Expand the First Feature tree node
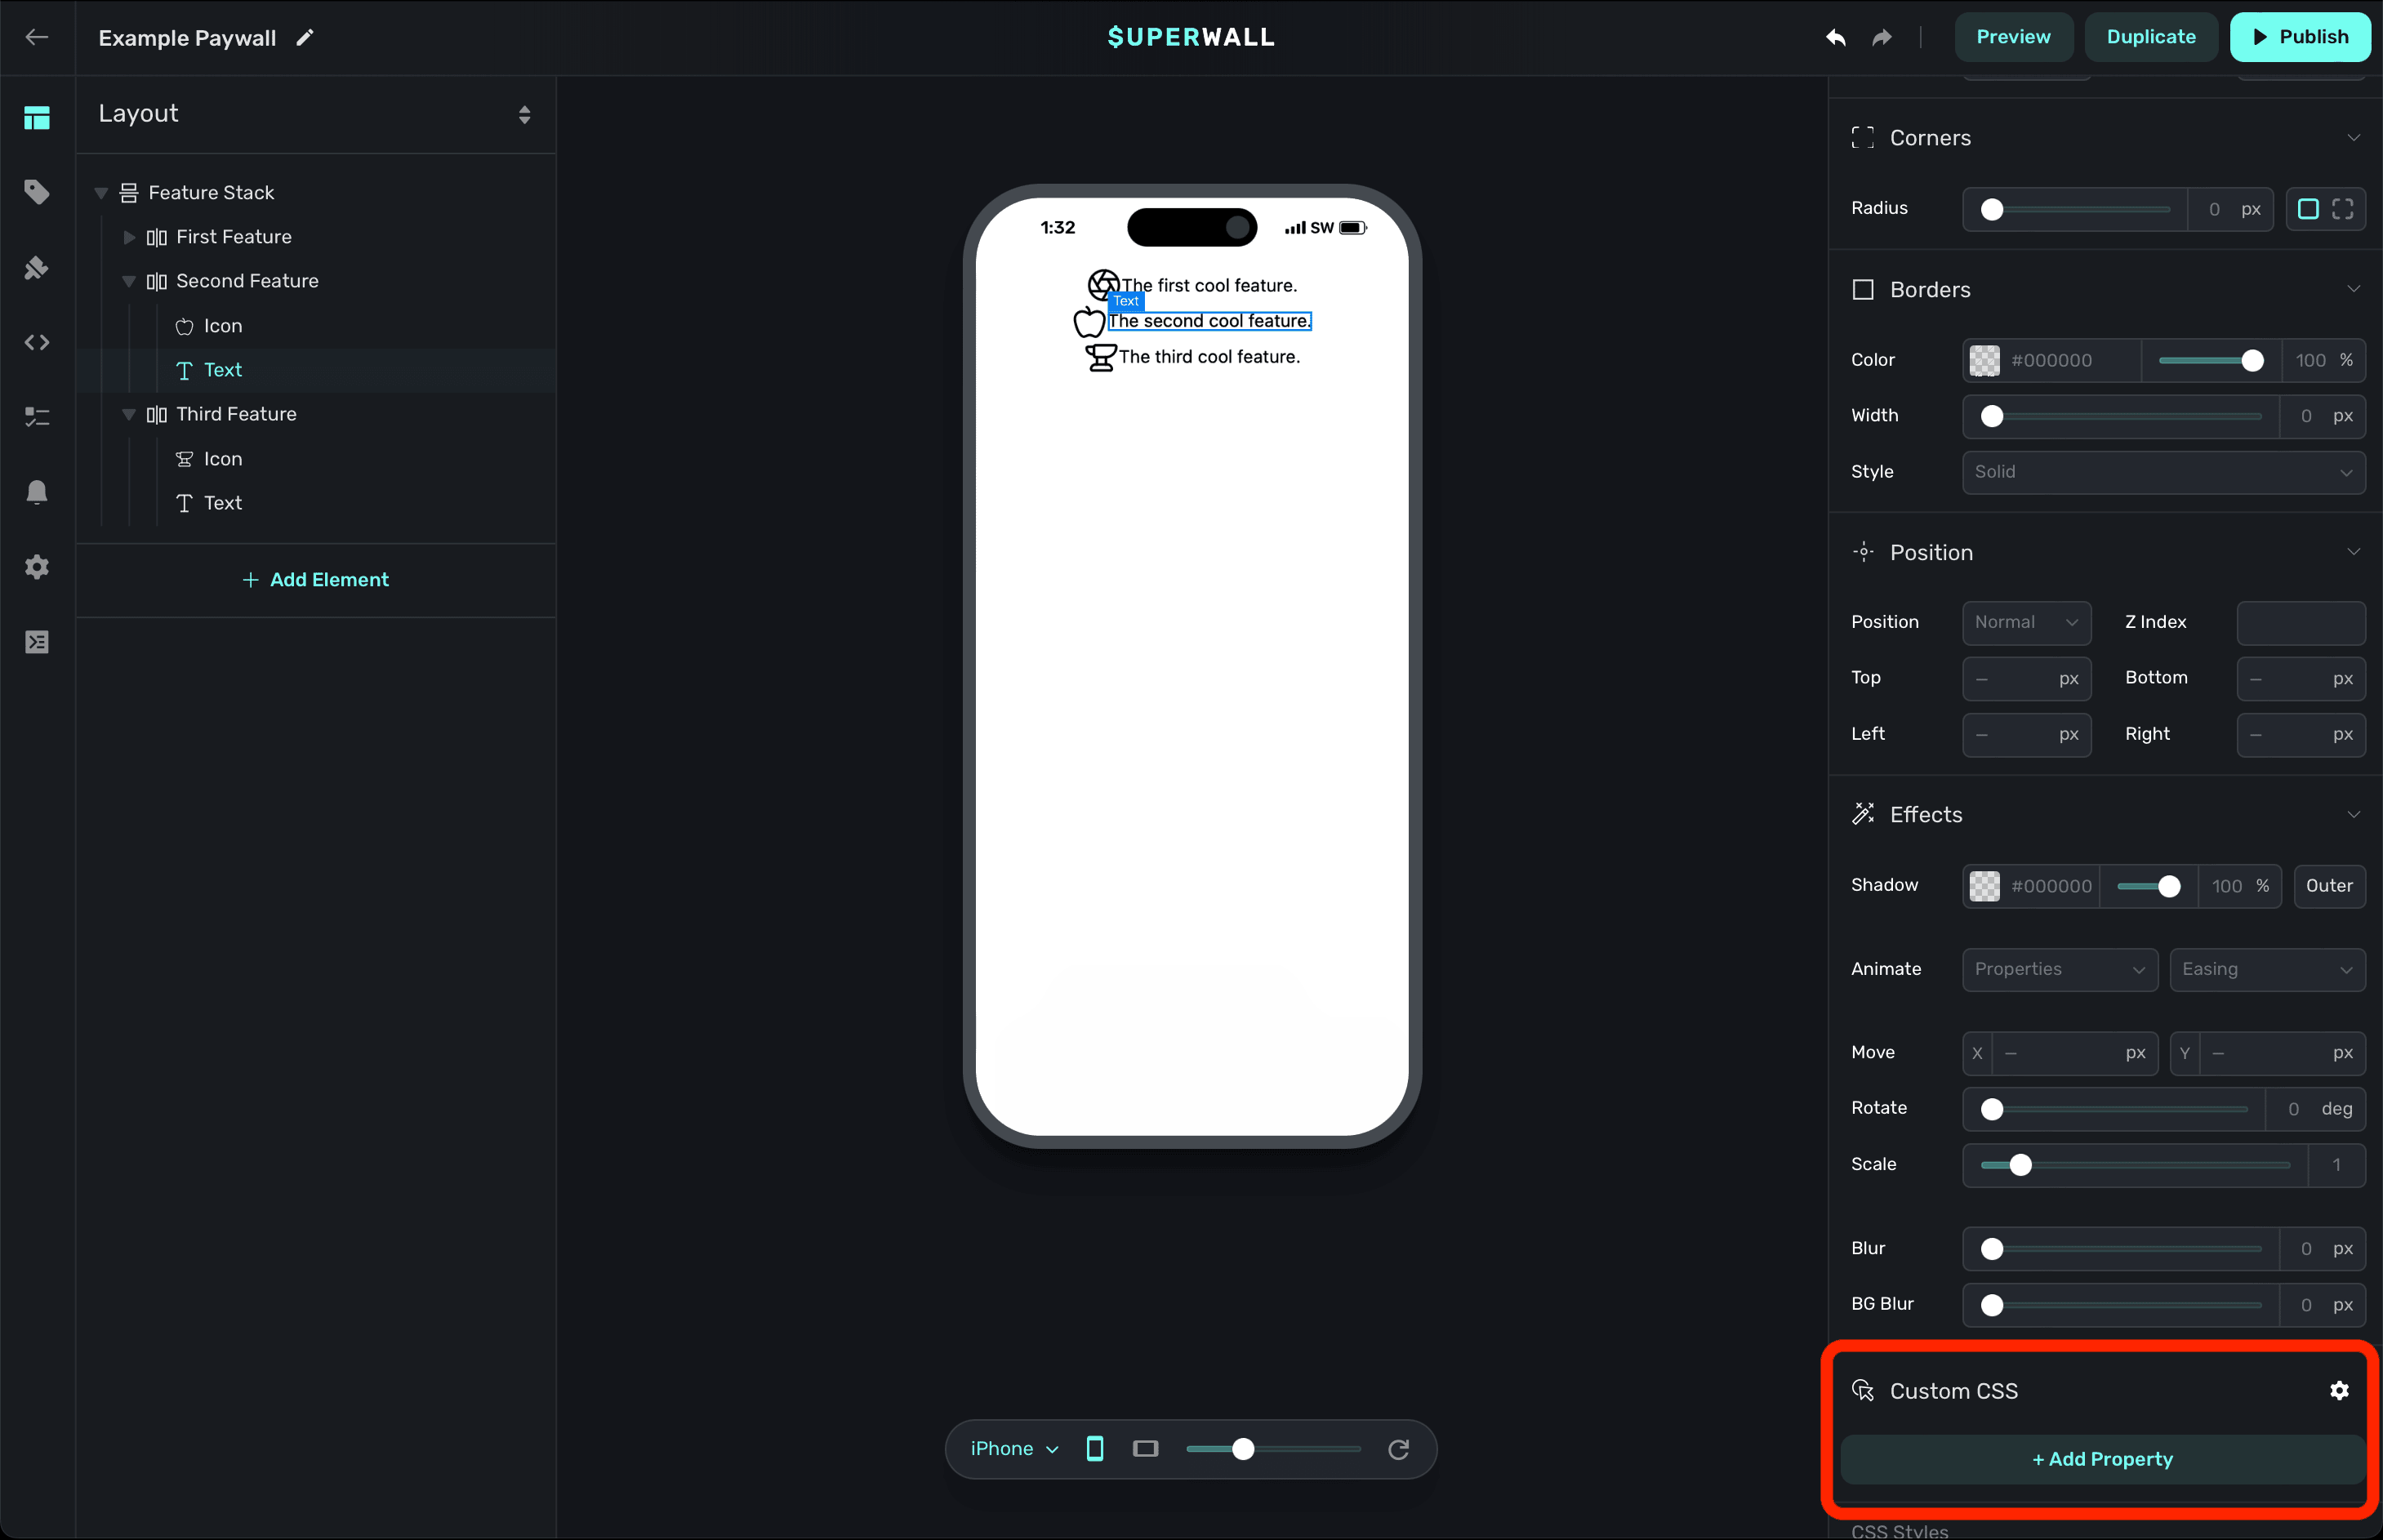This screenshot has width=2383, height=1540. tap(129, 237)
